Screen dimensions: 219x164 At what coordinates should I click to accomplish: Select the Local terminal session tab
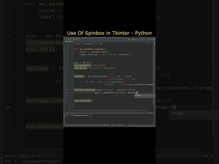pyautogui.click(x=73, y=113)
